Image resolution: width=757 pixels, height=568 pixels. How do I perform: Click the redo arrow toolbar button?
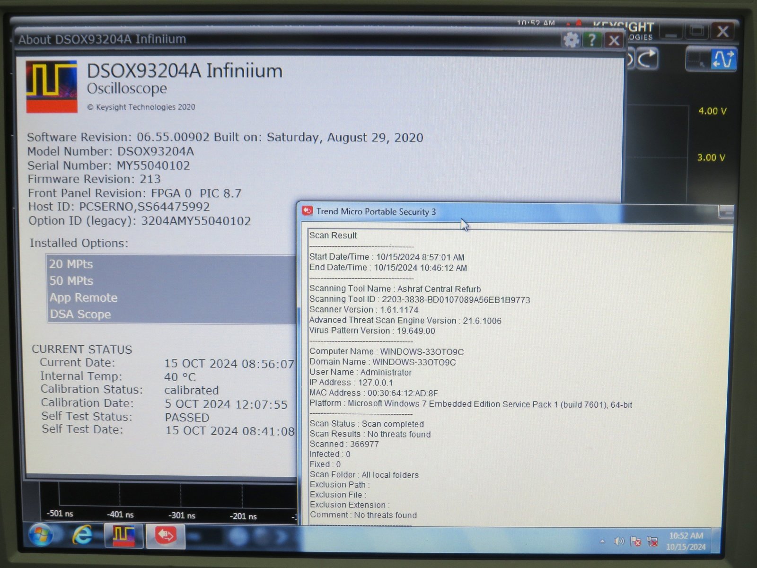click(647, 59)
